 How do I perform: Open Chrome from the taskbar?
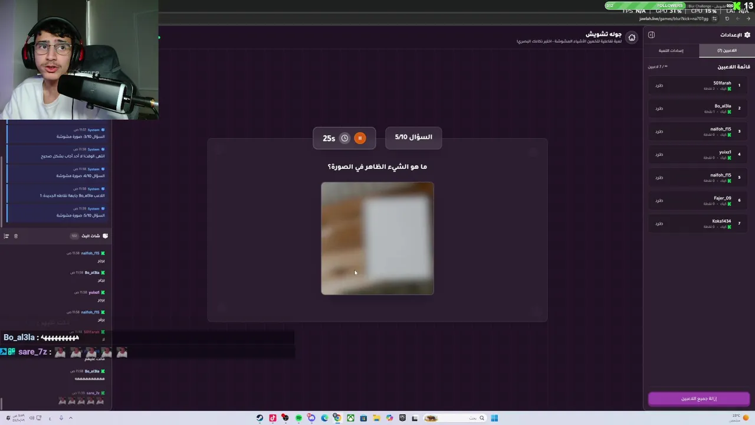pos(337,418)
